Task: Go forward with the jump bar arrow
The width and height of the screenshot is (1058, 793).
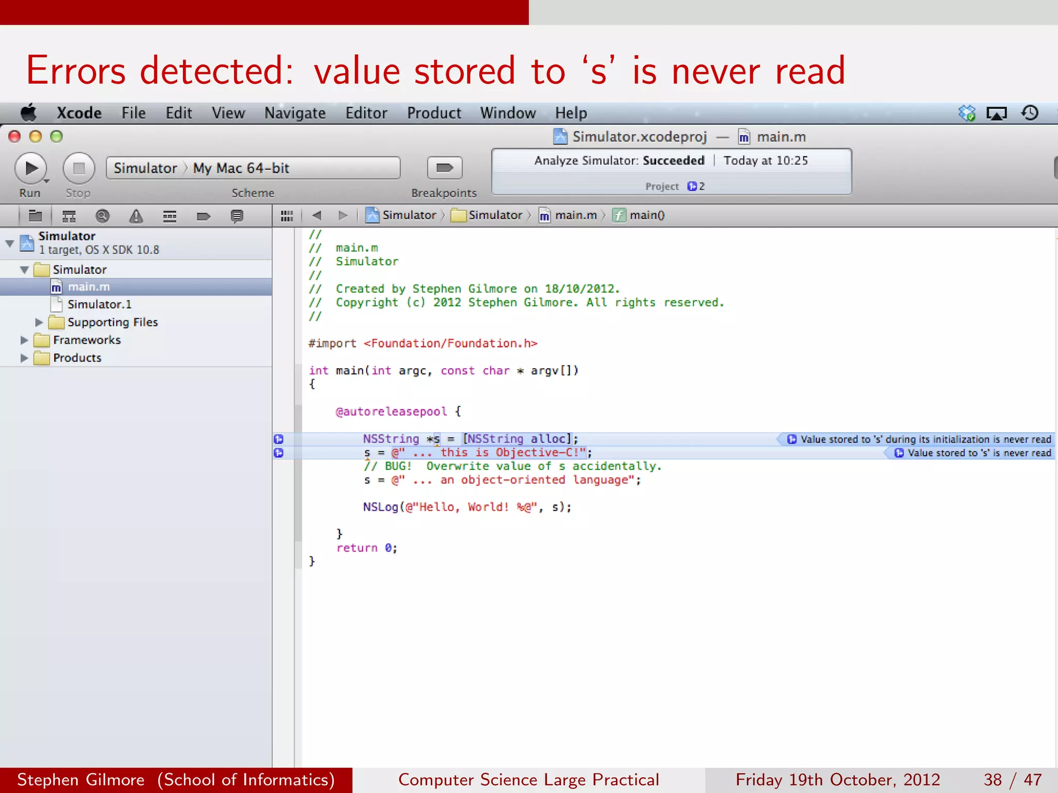Action: pos(343,215)
